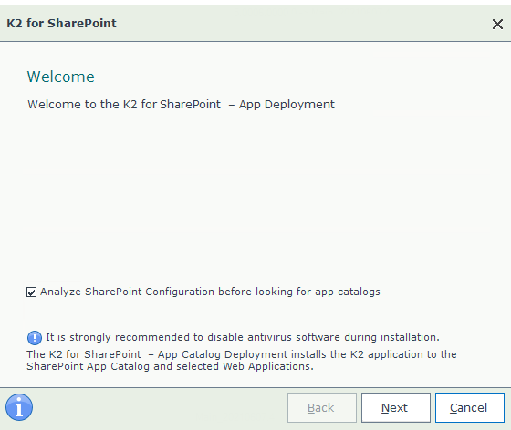Proceed with the Next button
This screenshot has height=430, width=511.
coord(396,407)
